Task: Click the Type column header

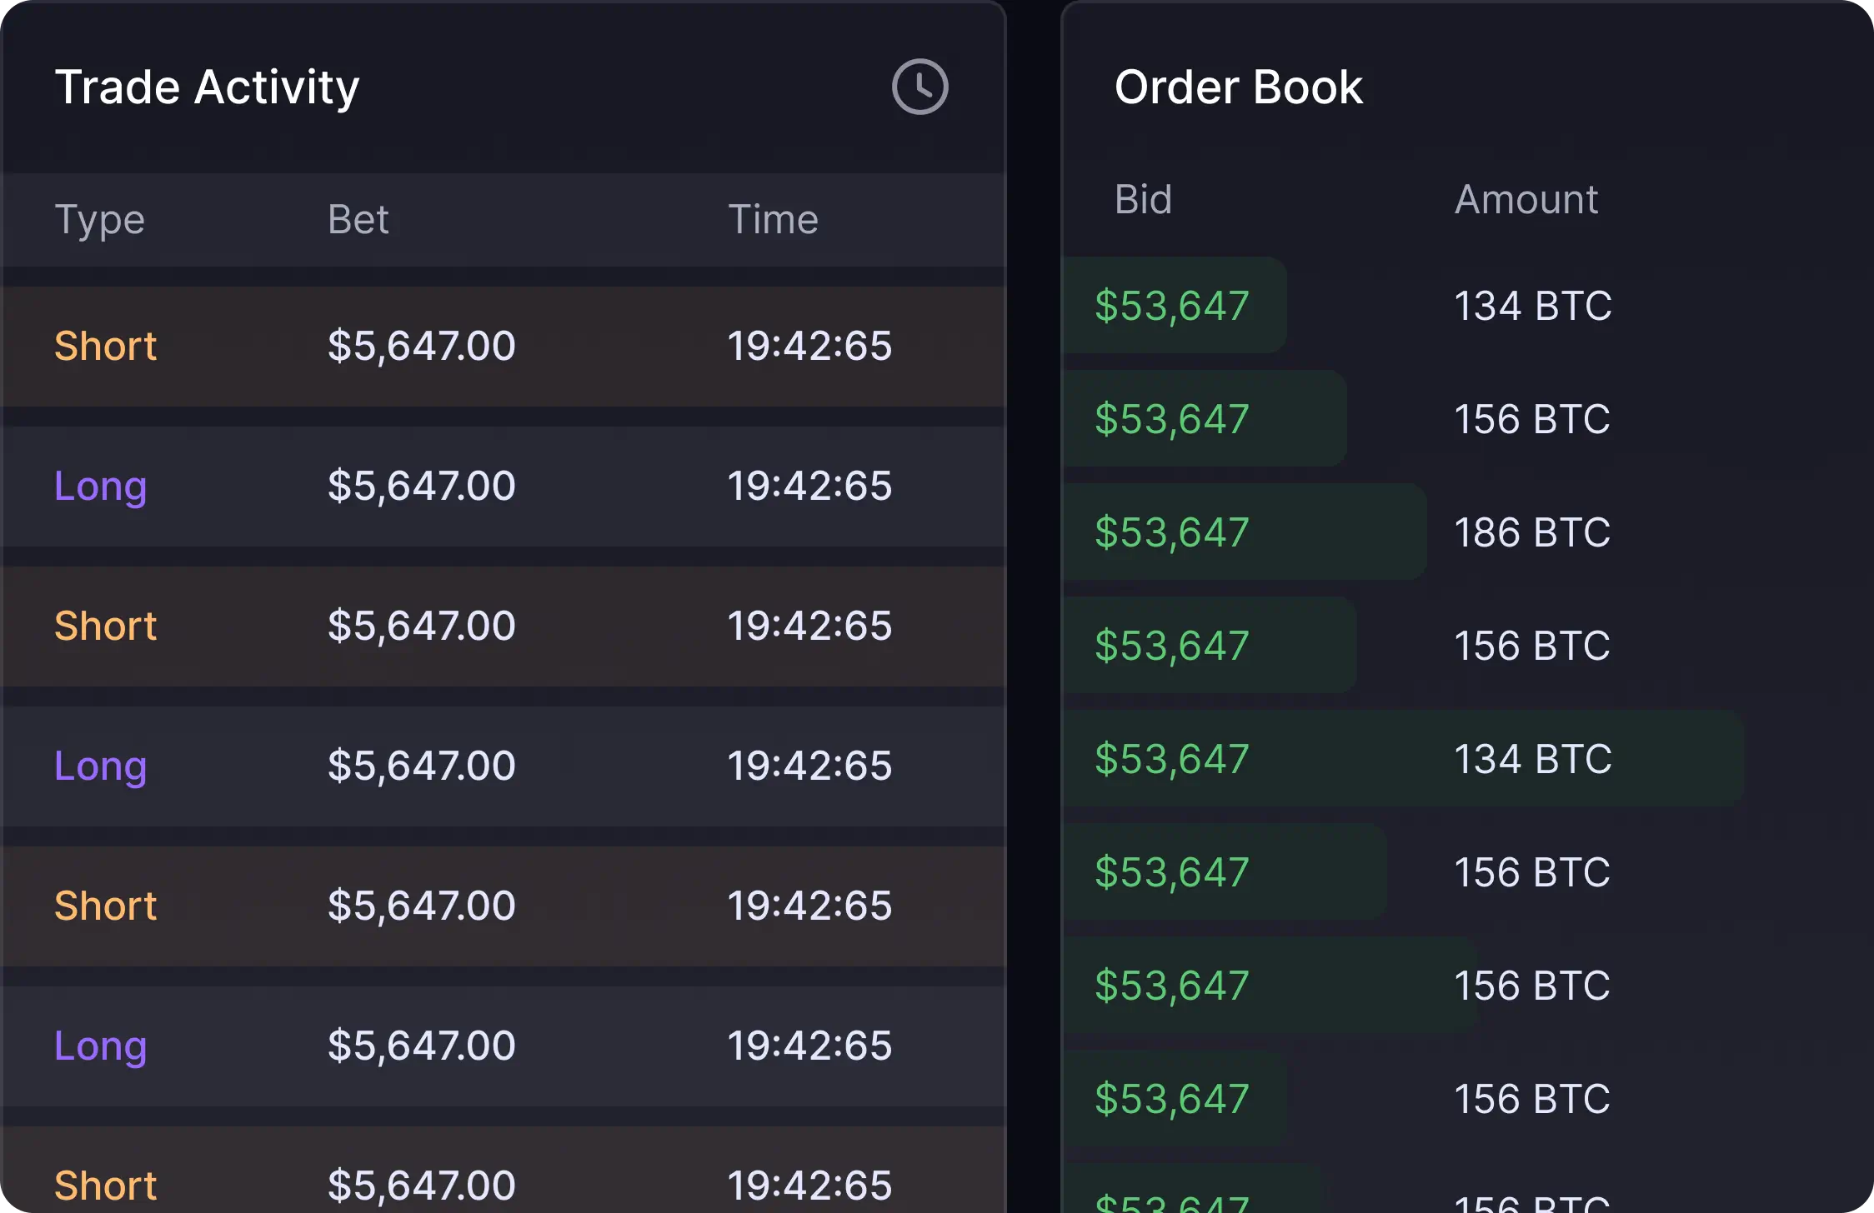Action: [x=100, y=220]
